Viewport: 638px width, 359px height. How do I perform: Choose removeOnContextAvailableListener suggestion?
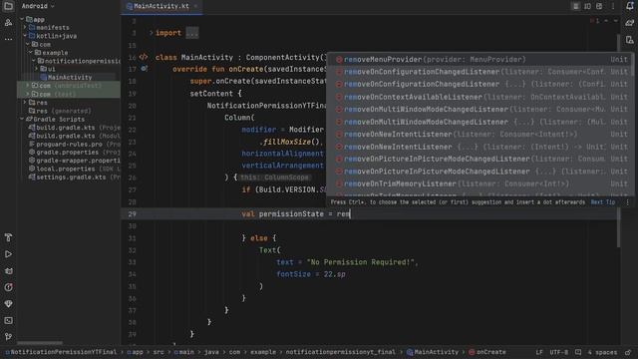(x=480, y=97)
